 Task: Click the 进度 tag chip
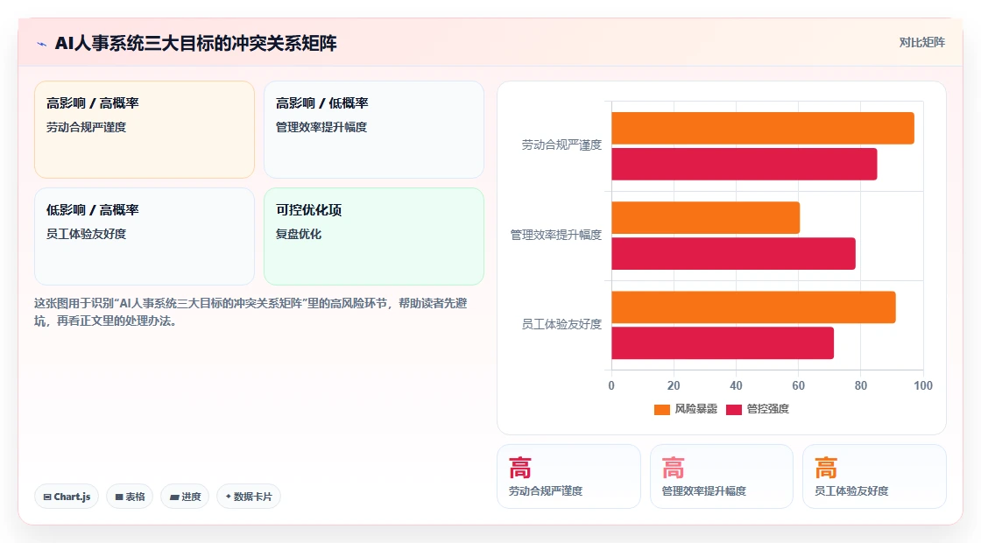pyautogui.click(x=185, y=497)
